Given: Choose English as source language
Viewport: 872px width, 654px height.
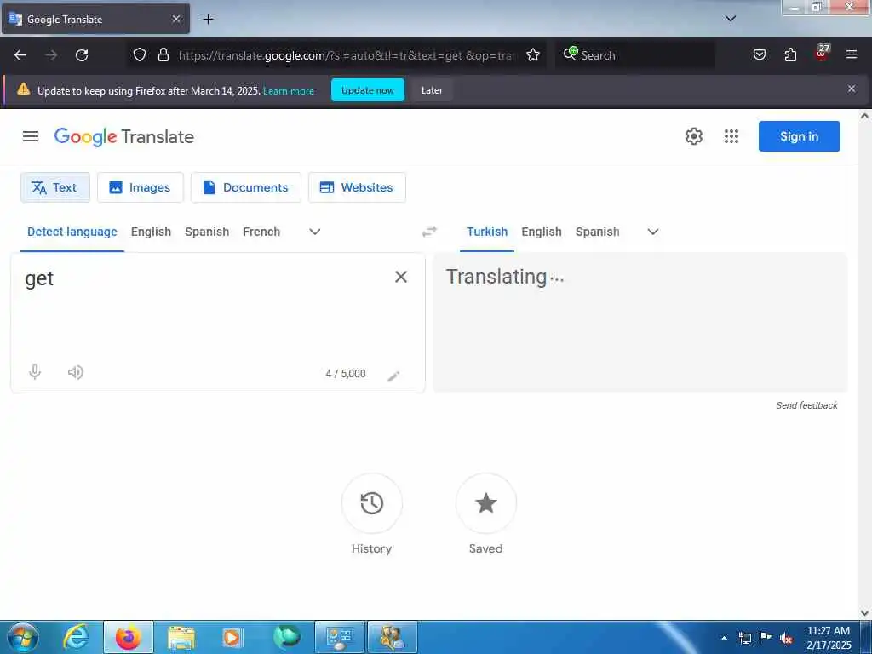Looking at the screenshot, I should pos(151,232).
